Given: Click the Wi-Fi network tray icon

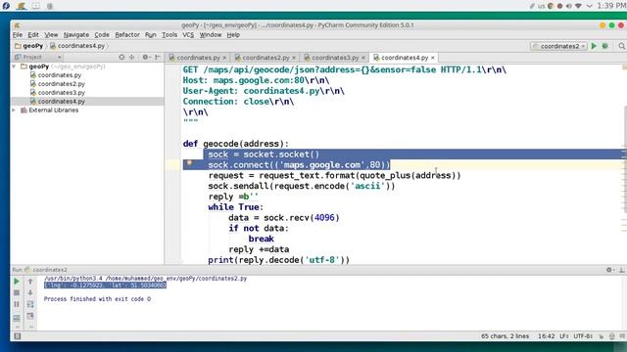Looking at the screenshot, I should pos(578,6).
